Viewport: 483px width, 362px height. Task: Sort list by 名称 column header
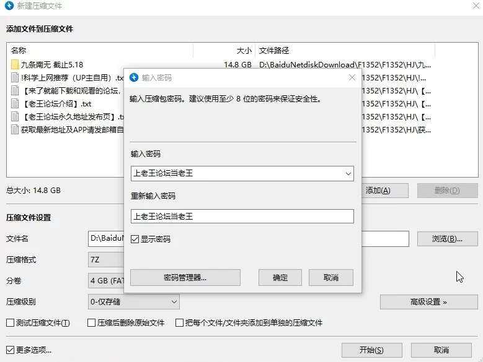coord(100,50)
